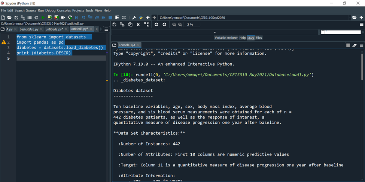Zoom out in Plots pane

coord(174,24)
